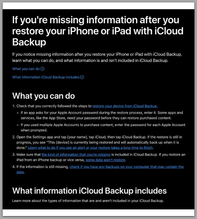Select the "What you can do" jump link
Screen dimensions: 197x219
click(x=25, y=69)
